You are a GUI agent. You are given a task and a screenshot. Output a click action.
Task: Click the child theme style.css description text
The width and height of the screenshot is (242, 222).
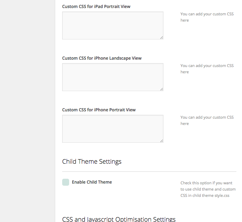pyautogui.click(x=208, y=189)
